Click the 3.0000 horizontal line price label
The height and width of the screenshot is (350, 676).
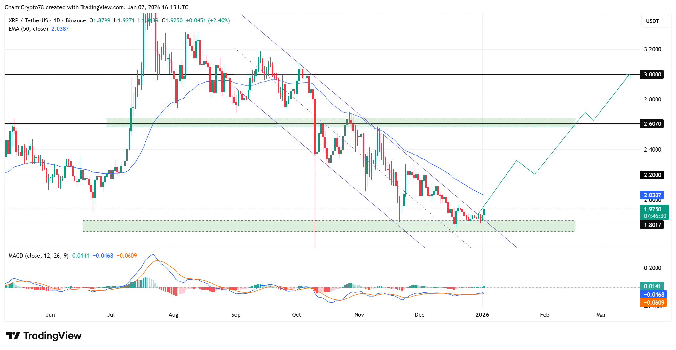coord(652,75)
